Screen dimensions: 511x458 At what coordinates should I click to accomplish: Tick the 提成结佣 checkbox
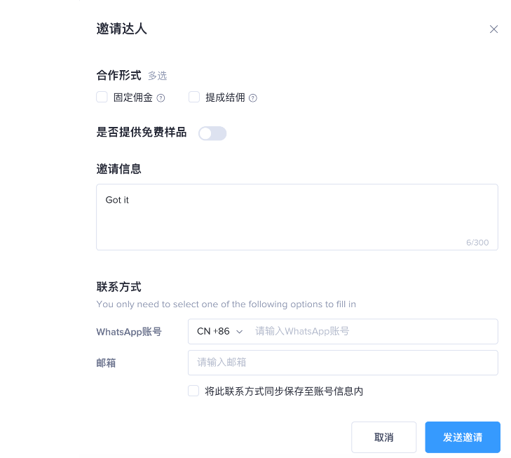194,97
